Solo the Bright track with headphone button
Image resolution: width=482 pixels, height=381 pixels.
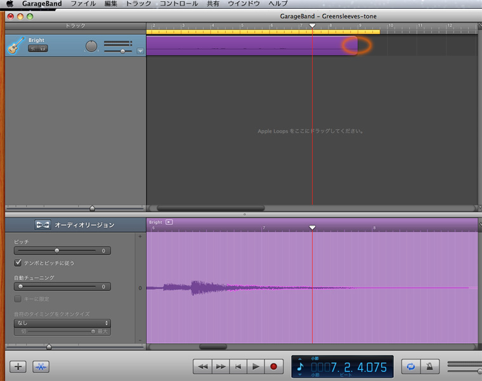tap(42, 48)
